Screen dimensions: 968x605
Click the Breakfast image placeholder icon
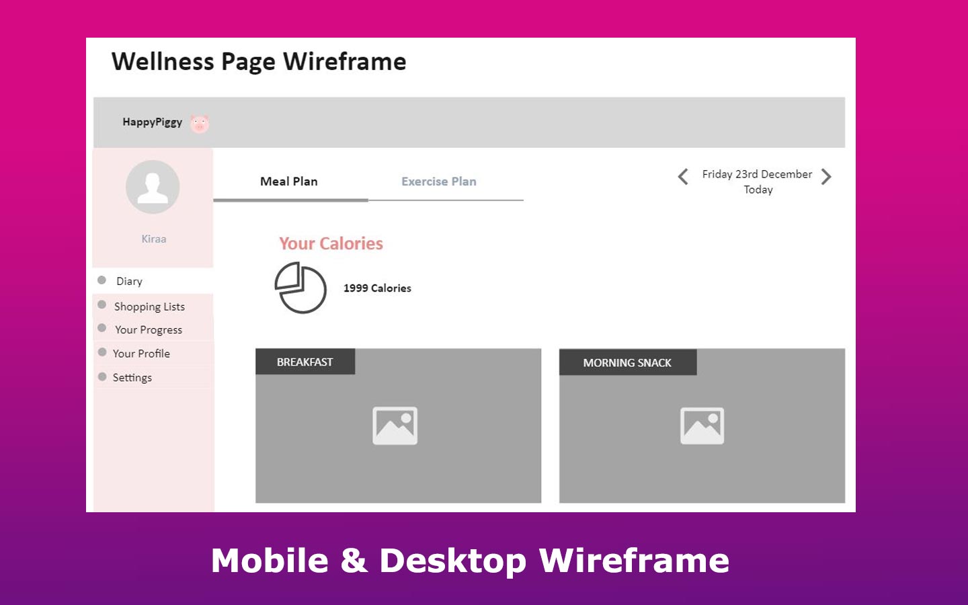(x=395, y=426)
